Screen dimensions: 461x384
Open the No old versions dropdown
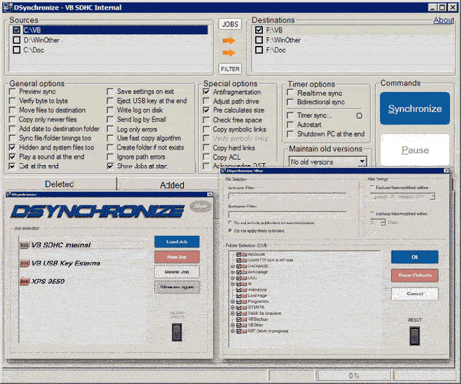(x=363, y=161)
